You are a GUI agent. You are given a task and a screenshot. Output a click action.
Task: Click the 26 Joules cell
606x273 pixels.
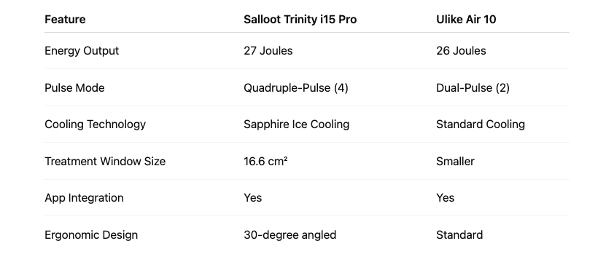click(461, 51)
